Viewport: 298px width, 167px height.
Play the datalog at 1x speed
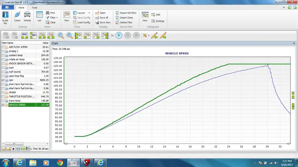pyautogui.click(x=119, y=35)
